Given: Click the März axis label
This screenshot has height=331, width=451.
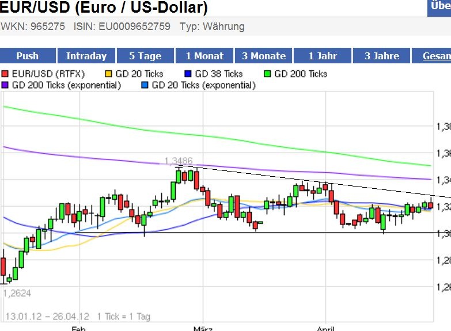Looking at the screenshot, I should tap(203, 329).
